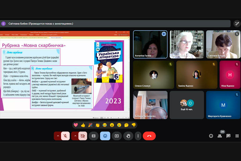
Task: Click muted mic icon on Маргарита Кравченко
Action: point(237,94)
